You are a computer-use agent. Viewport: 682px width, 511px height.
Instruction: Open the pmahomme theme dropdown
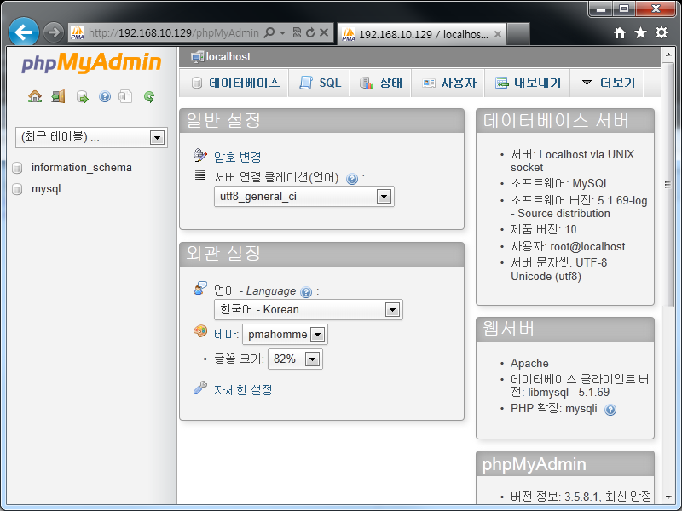click(285, 335)
